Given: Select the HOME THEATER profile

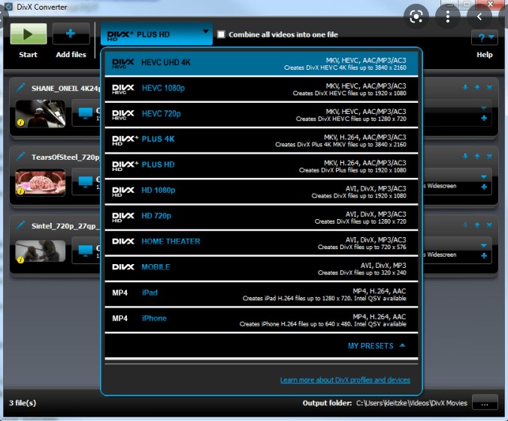Looking at the screenshot, I should coord(262,242).
